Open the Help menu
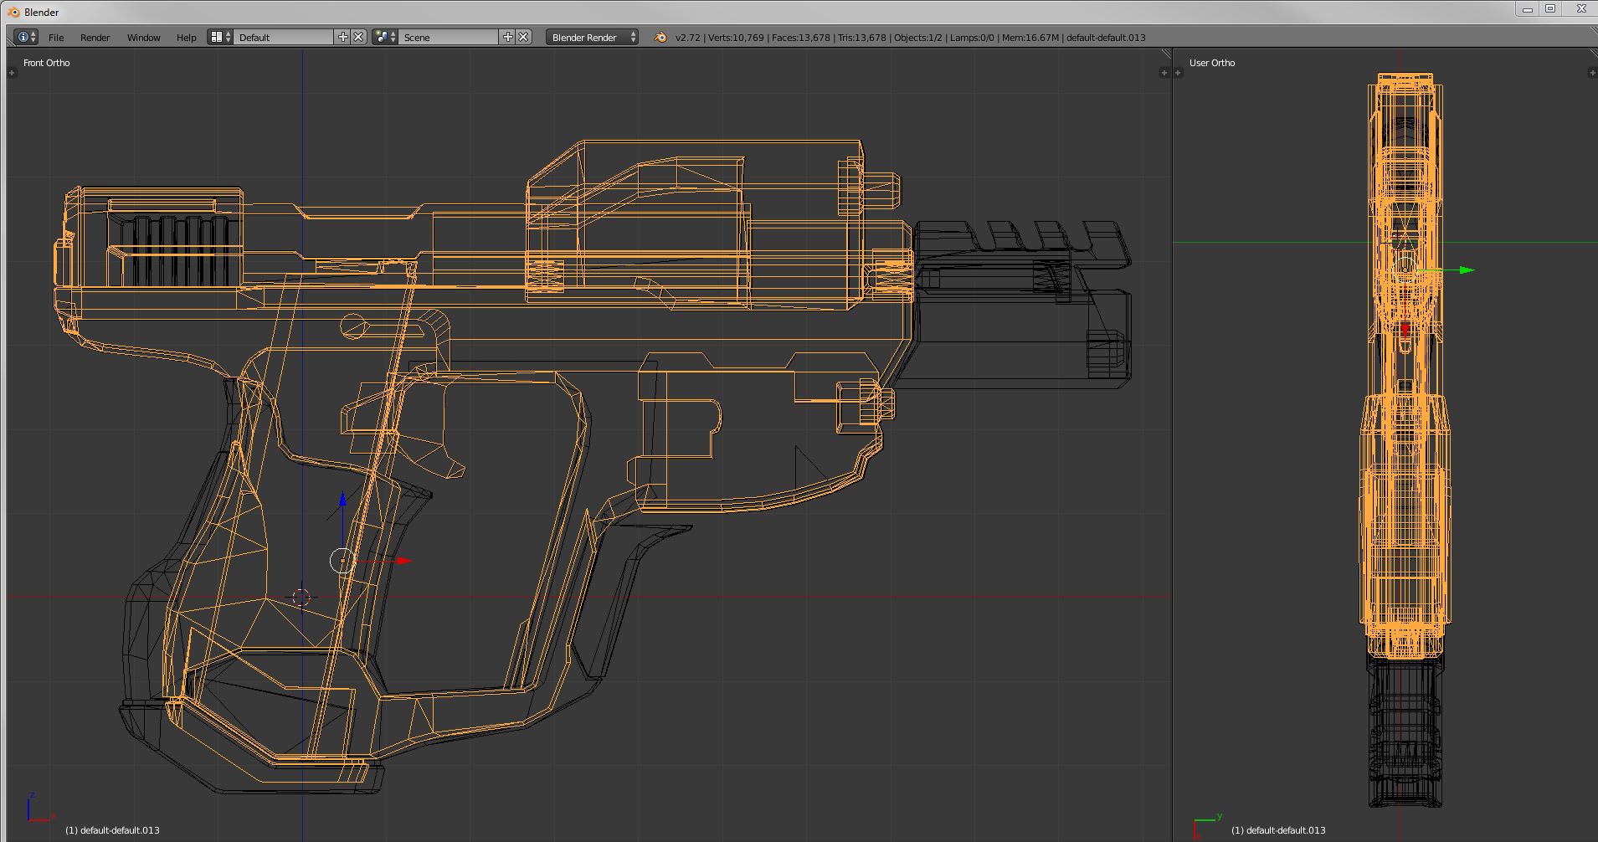The width and height of the screenshot is (1598, 842). (186, 38)
